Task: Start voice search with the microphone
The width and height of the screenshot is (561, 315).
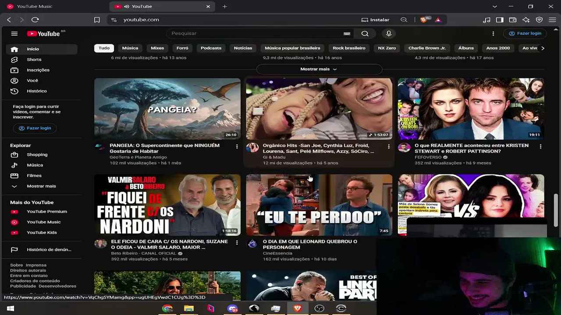Action: coord(388,34)
